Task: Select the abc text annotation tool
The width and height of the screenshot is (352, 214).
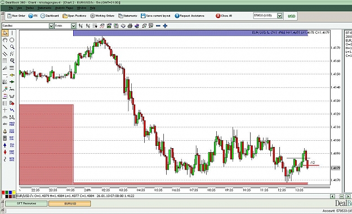Action: click(5, 124)
